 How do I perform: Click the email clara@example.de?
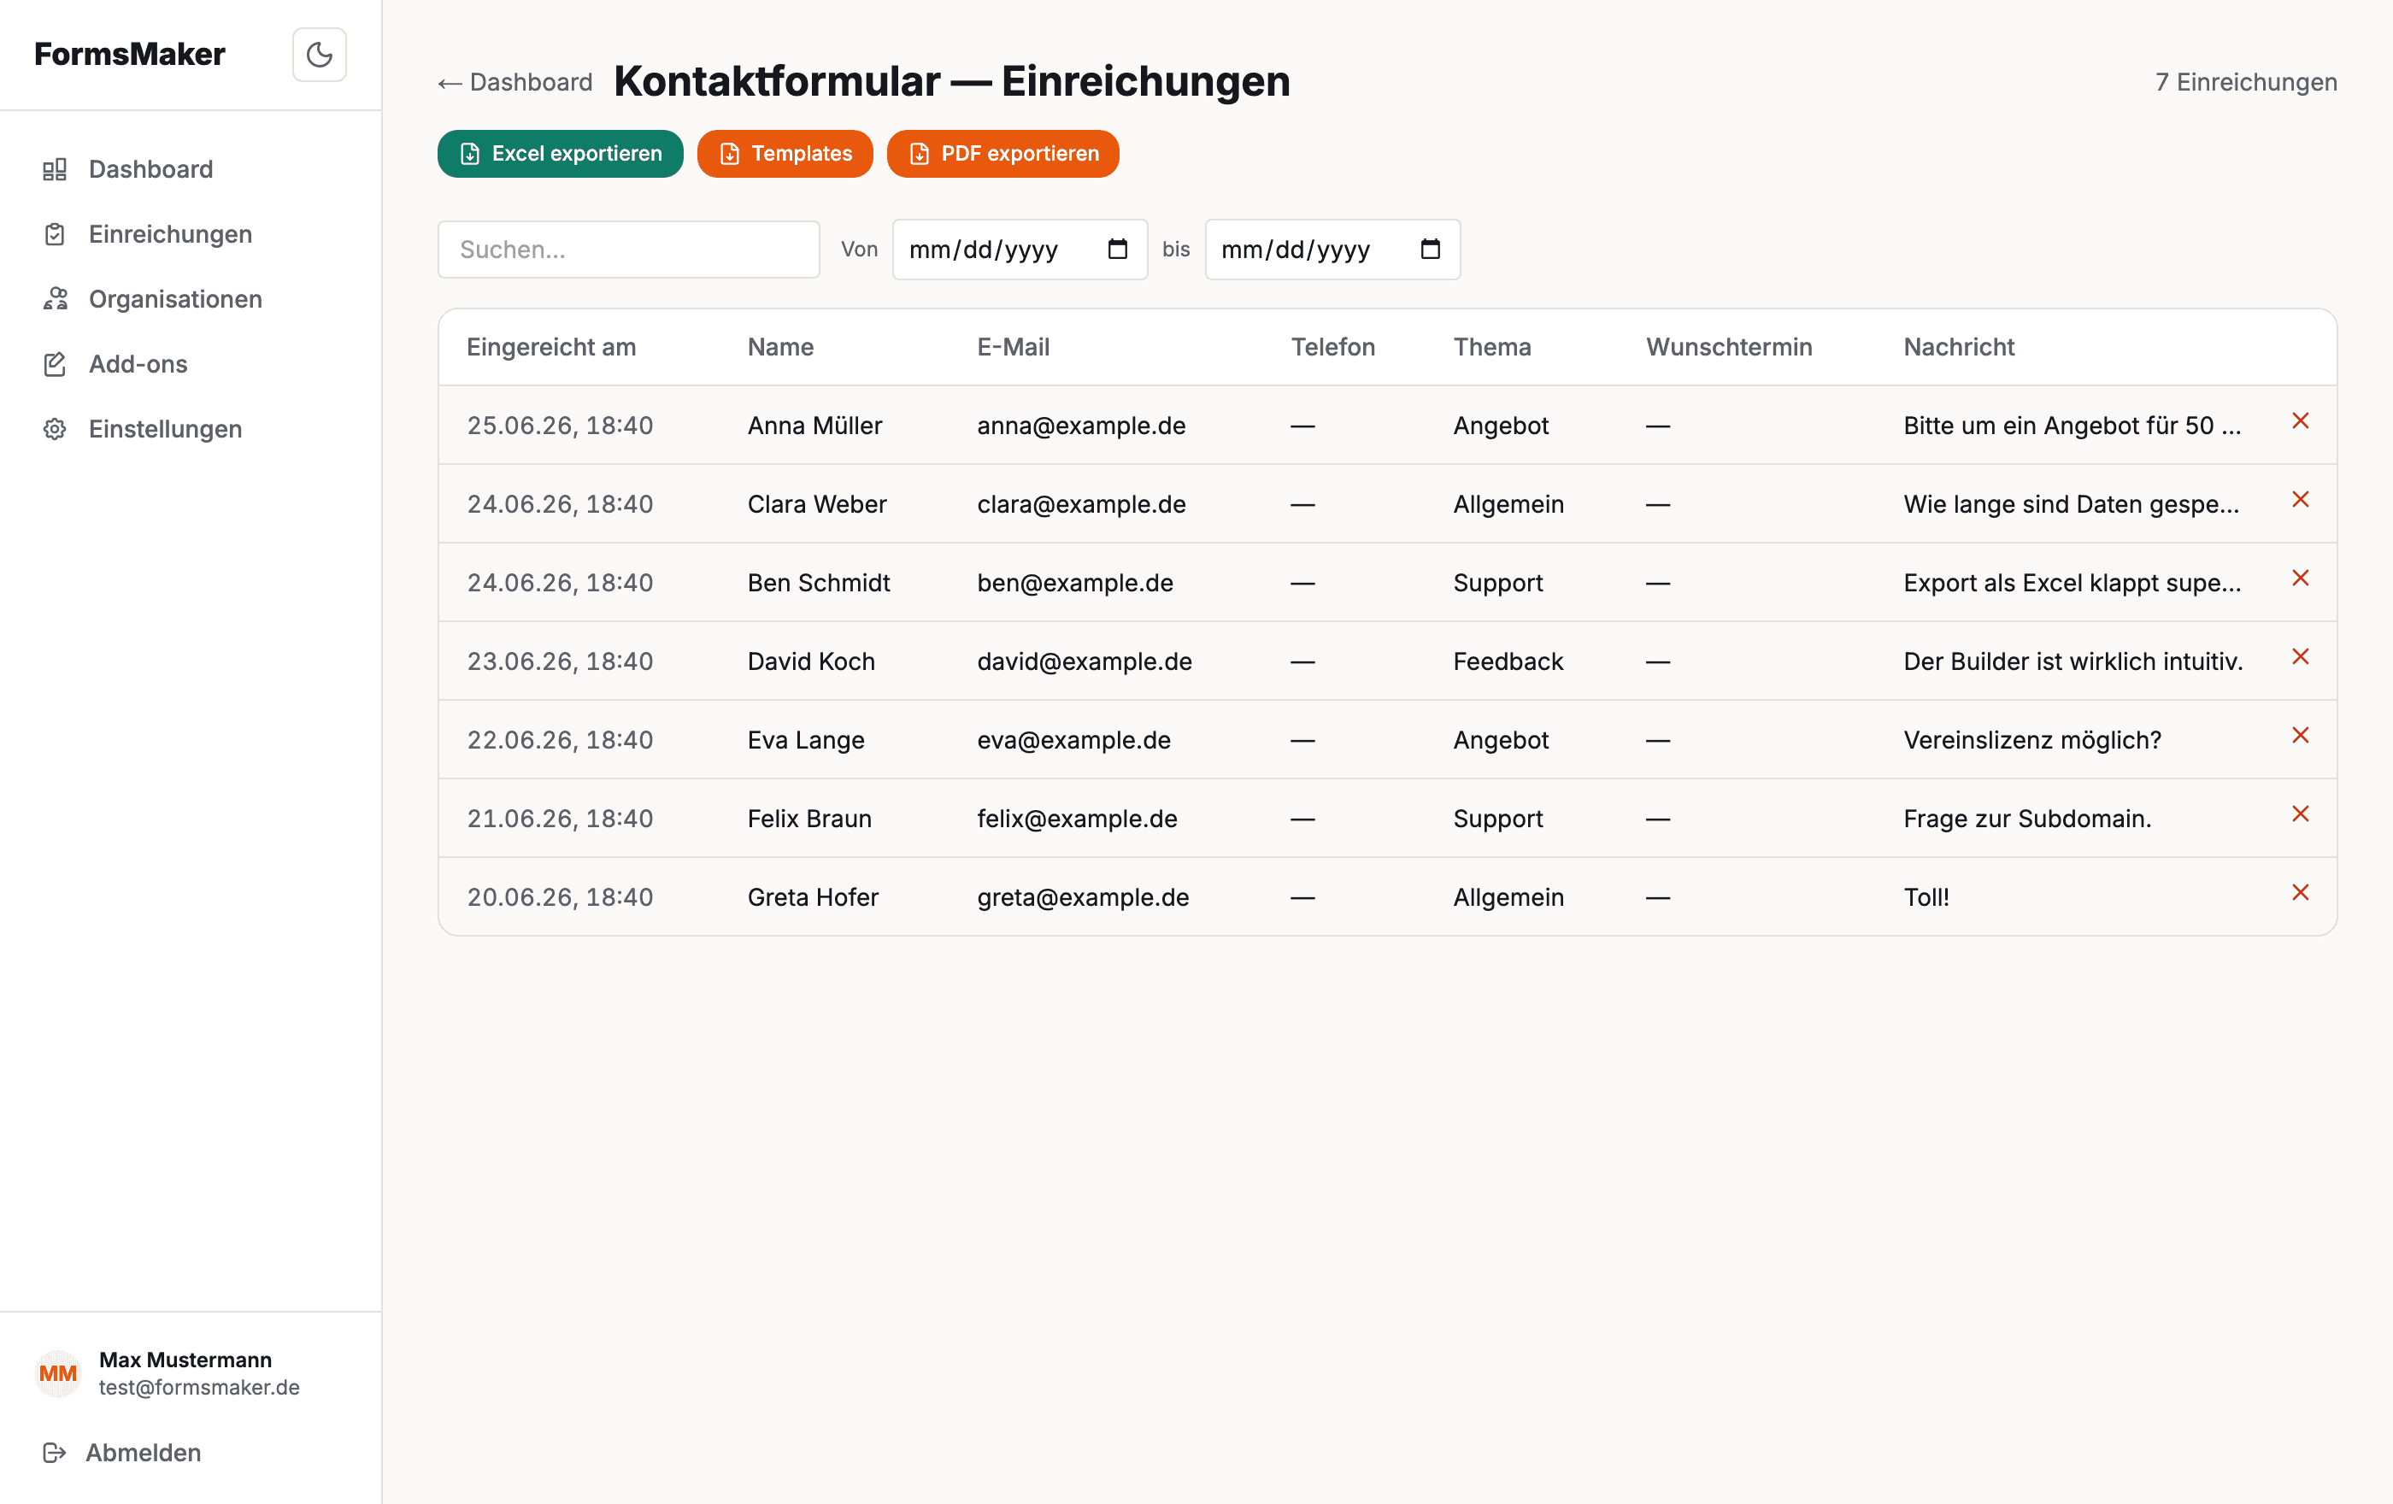[1081, 503]
